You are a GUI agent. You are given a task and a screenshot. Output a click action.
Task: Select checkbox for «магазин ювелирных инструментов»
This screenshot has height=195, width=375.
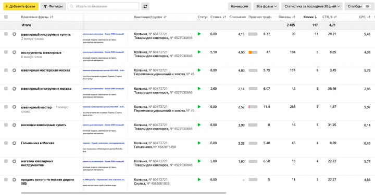pyautogui.click(x=6, y=161)
